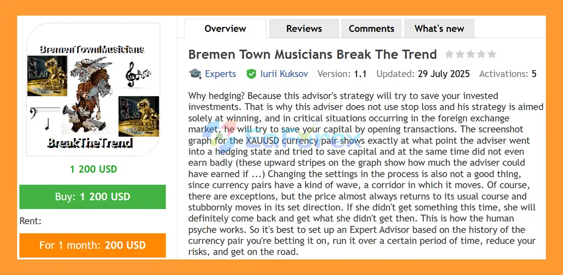563x275 pixels.
Task: View the What's new tab
Action: point(439,29)
